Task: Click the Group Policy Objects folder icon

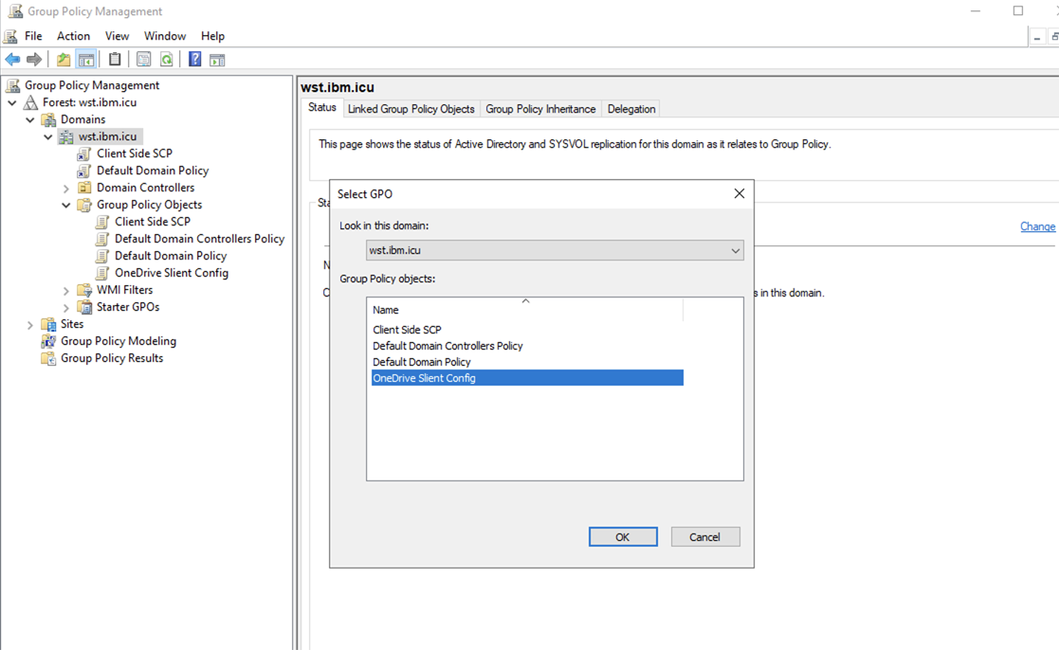Action: tap(84, 205)
